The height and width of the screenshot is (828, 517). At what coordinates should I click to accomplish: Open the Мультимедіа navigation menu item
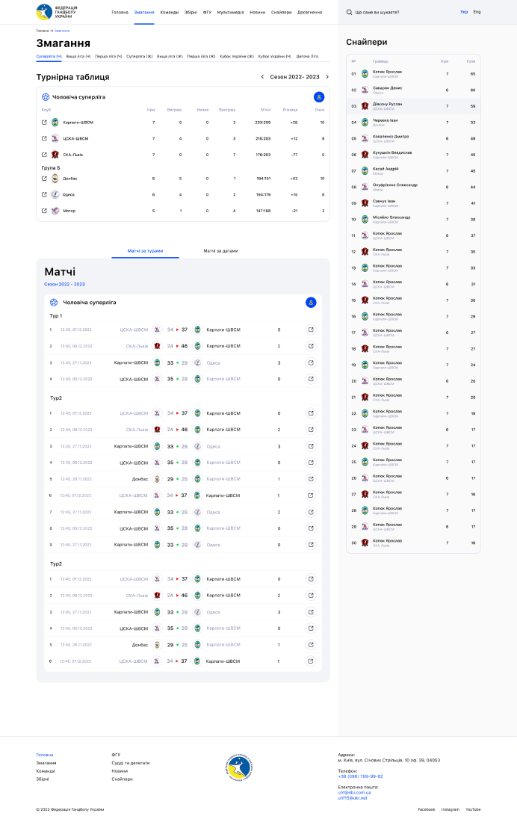(230, 13)
